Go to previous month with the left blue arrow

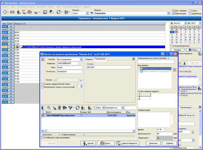point(172,23)
